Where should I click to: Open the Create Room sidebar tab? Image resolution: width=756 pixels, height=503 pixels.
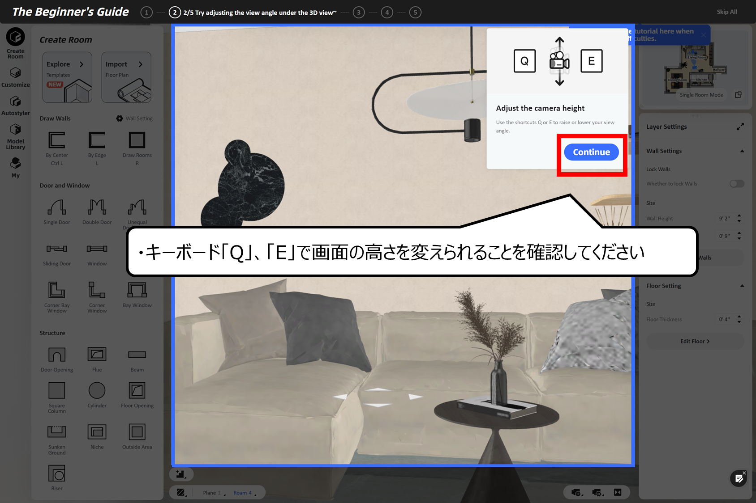[x=15, y=43]
